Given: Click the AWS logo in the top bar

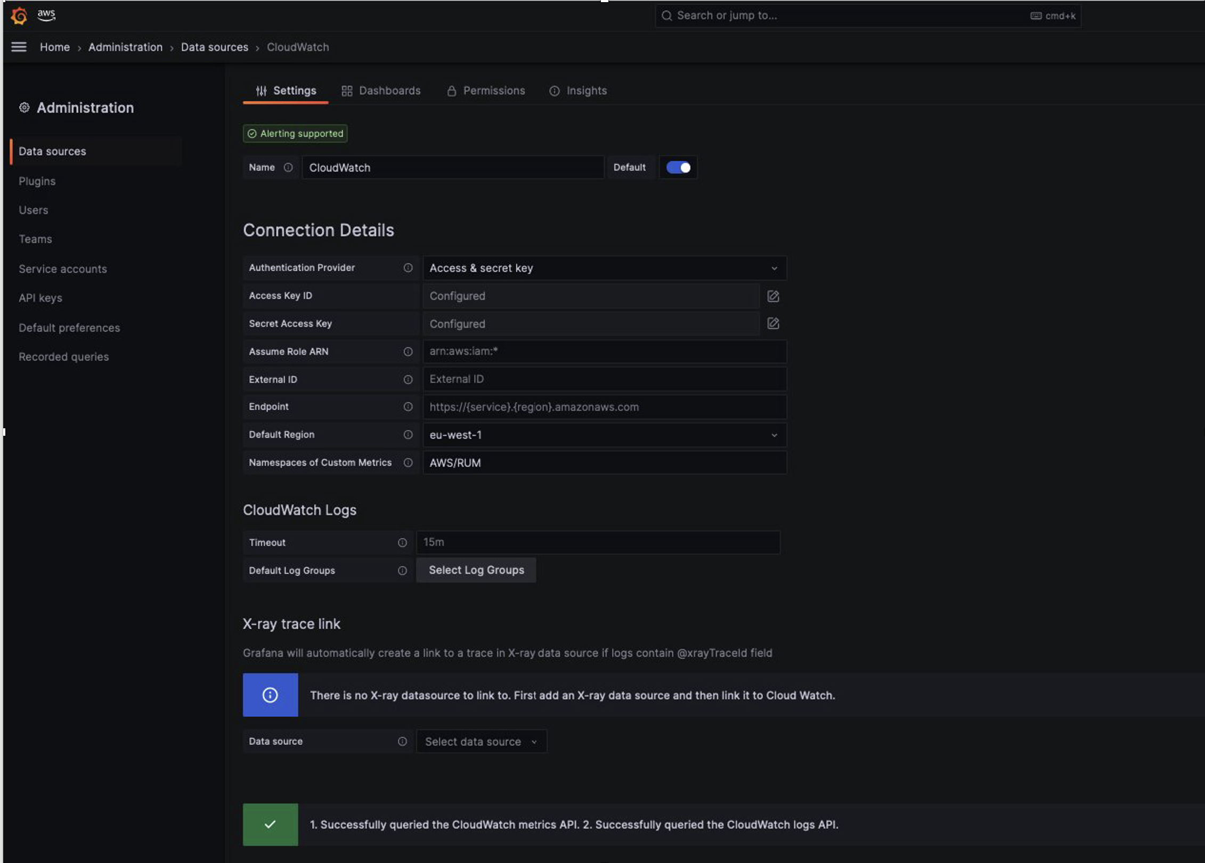Looking at the screenshot, I should [x=46, y=15].
